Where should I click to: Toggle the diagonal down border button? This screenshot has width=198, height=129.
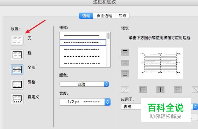(195, 90)
